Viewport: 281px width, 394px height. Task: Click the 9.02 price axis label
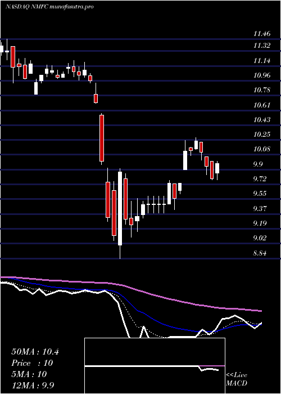point(260,238)
